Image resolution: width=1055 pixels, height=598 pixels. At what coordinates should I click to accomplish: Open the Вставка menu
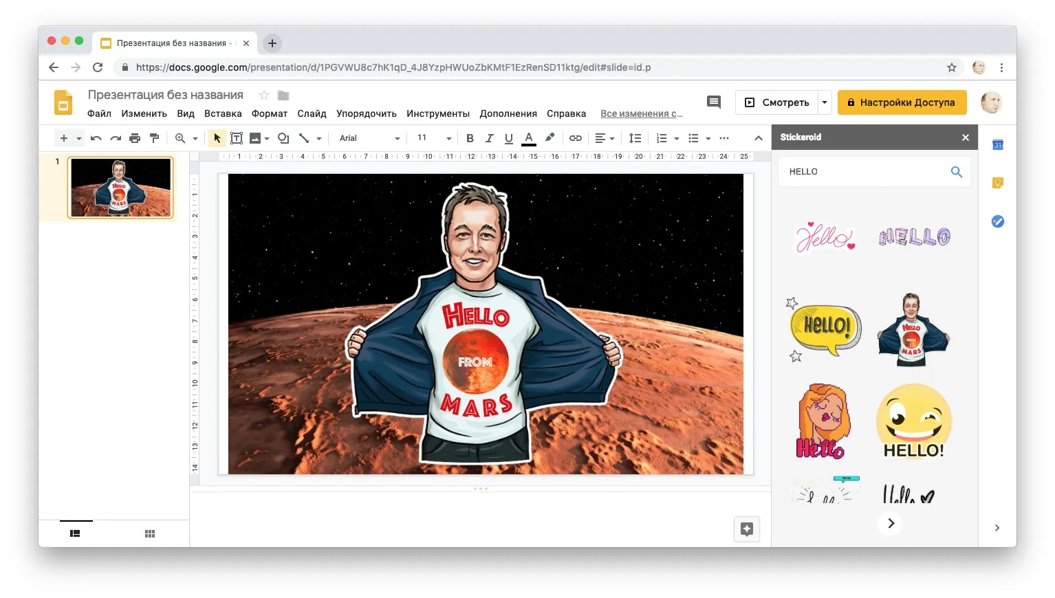223,113
